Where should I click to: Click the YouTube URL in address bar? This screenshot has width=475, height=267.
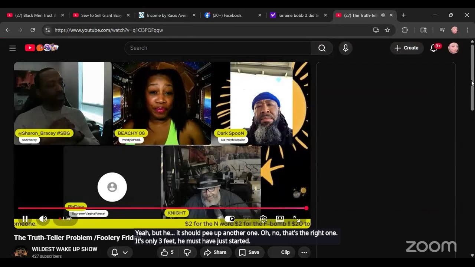pyautogui.click(x=109, y=30)
